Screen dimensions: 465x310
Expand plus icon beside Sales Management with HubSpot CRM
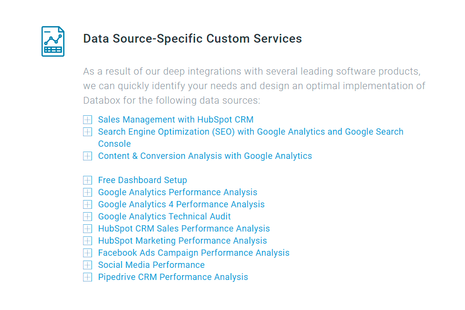point(88,120)
